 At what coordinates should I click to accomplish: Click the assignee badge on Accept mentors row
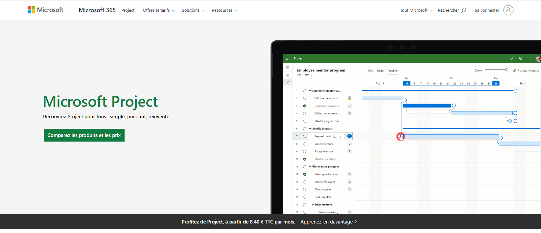349,151
